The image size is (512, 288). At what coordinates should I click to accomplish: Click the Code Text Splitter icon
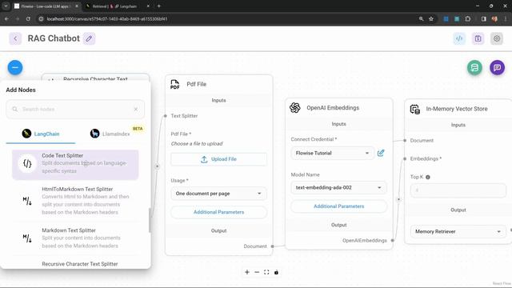click(x=27, y=163)
